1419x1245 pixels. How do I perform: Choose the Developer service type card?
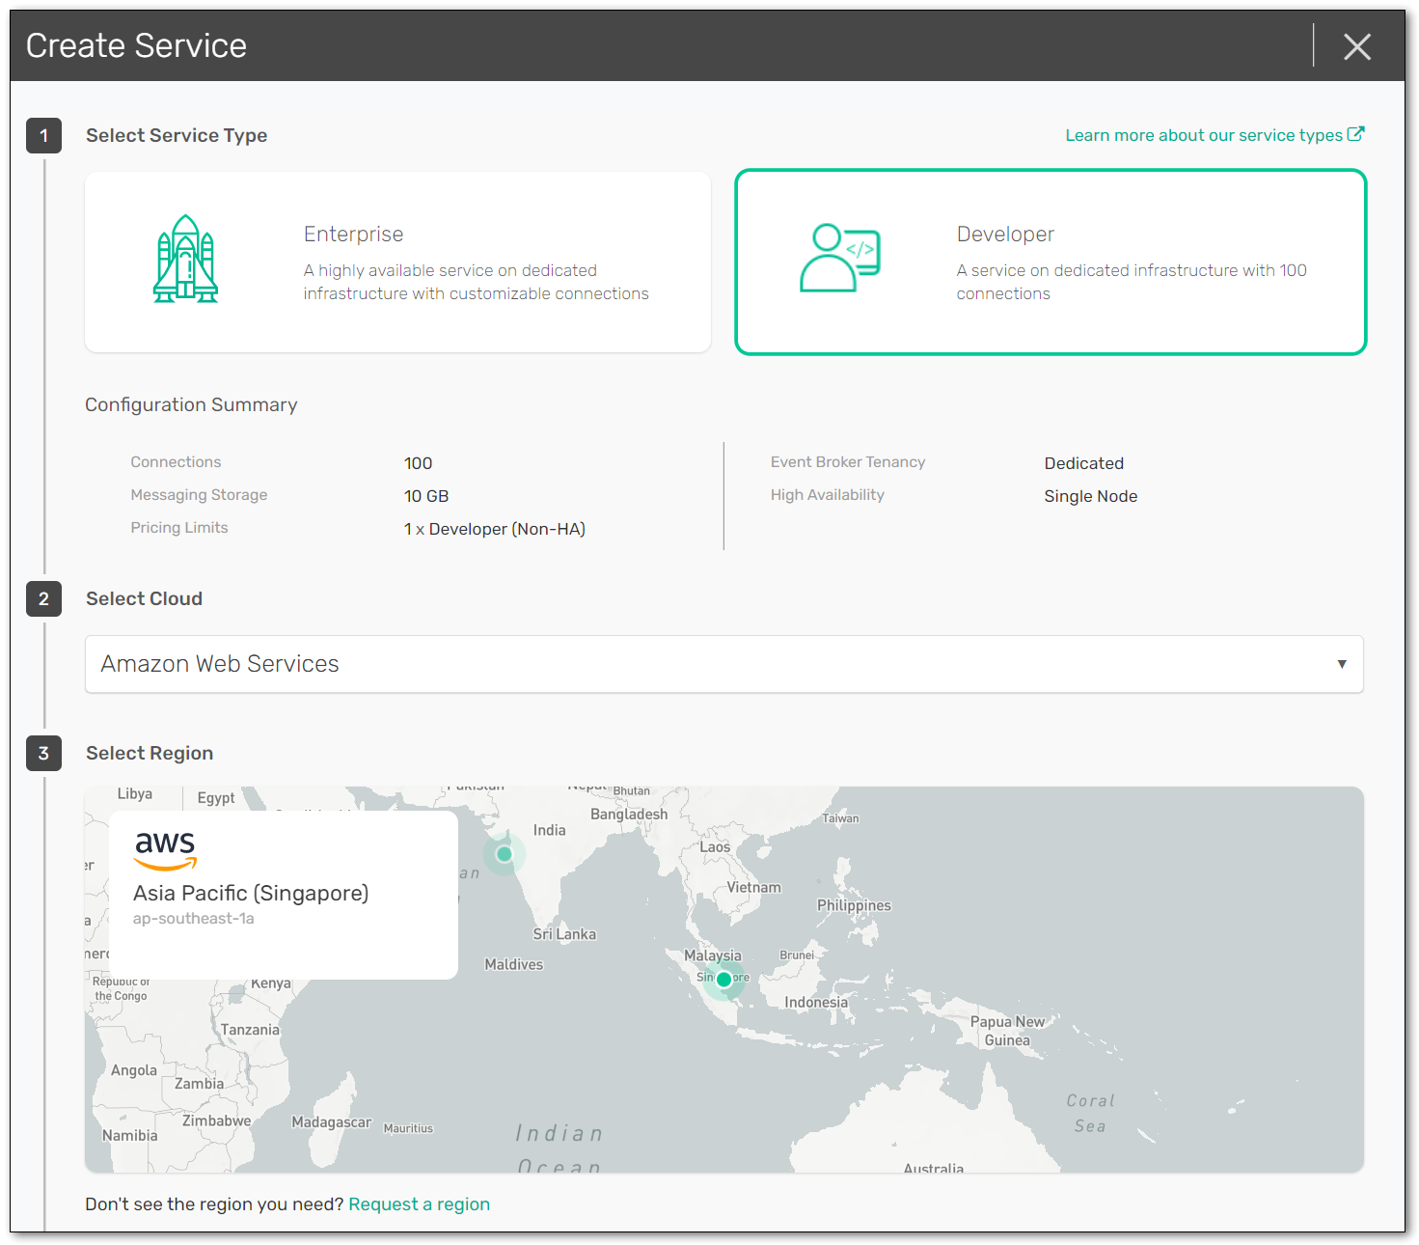(x=1051, y=263)
